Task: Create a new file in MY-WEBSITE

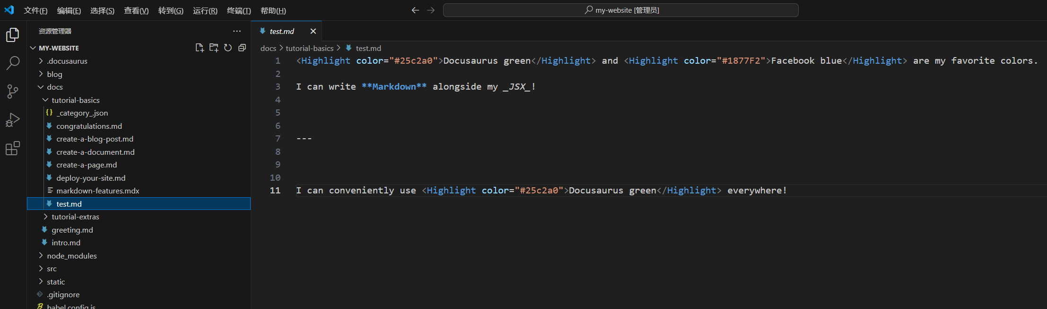Action: (200, 48)
